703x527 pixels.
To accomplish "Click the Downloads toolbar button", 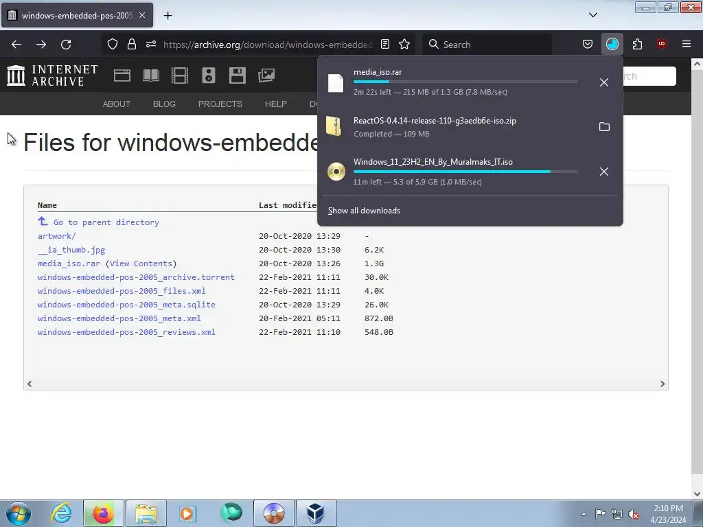I will (x=612, y=45).
